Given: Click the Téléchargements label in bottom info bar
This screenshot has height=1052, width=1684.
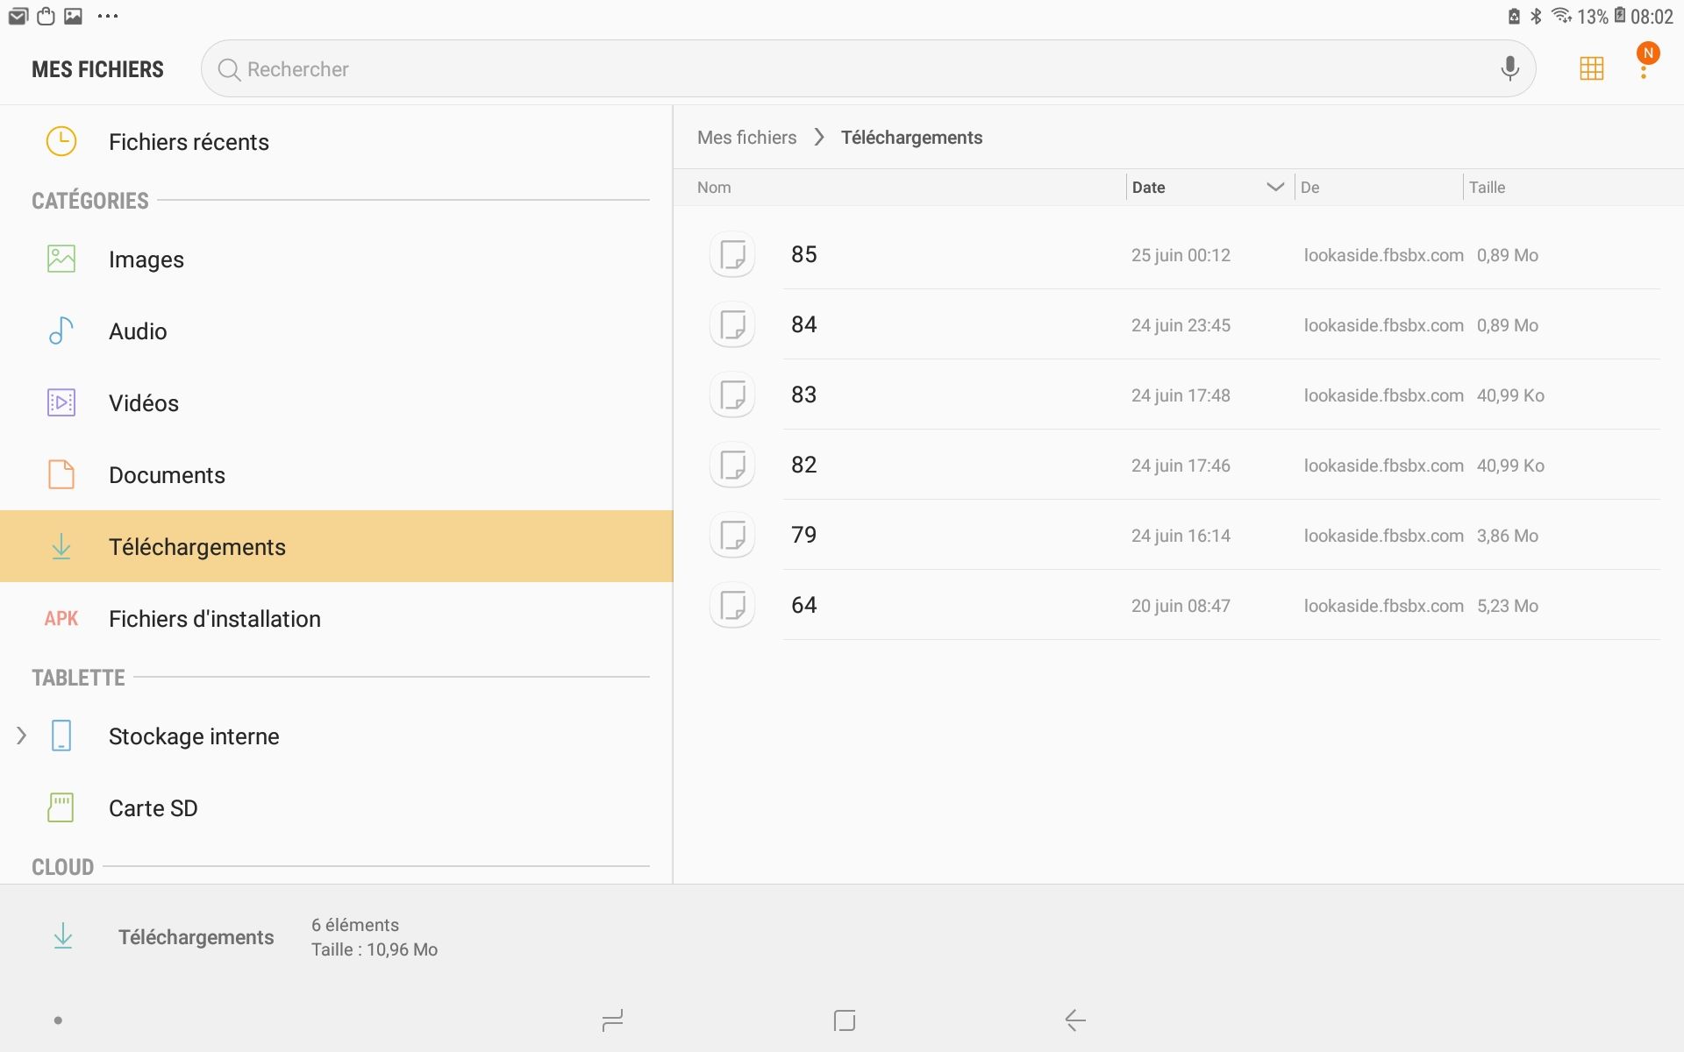Looking at the screenshot, I should [196, 937].
